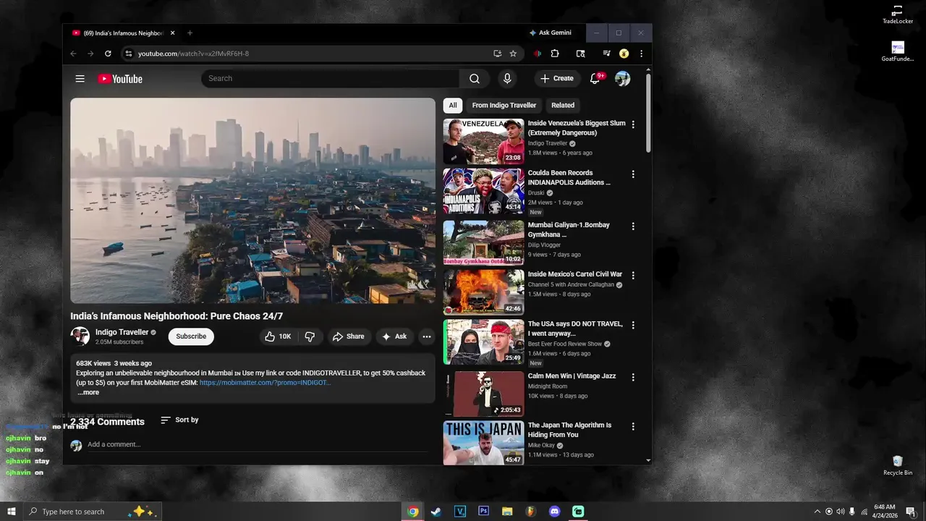Click the YouTube search field
This screenshot has width=926, height=521.
[331, 78]
